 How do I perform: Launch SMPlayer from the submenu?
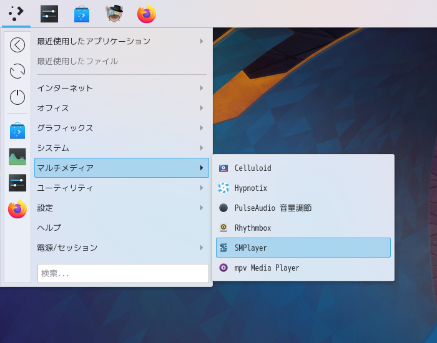(303, 248)
